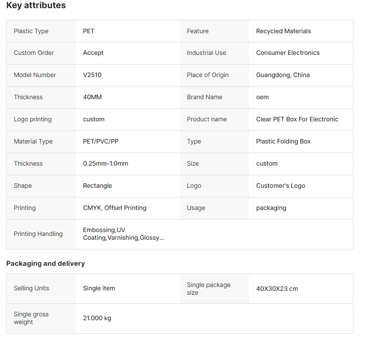Select the '21.000 kg' gross weight value
366x339 pixels.
pos(97,318)
